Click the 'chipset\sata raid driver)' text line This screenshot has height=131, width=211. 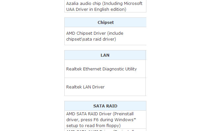[x=91, y=39]
